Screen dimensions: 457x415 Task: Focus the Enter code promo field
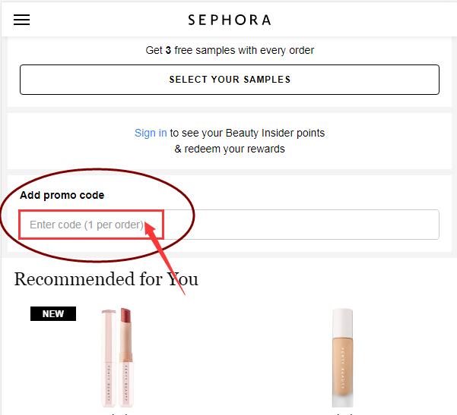coord(229,225)
